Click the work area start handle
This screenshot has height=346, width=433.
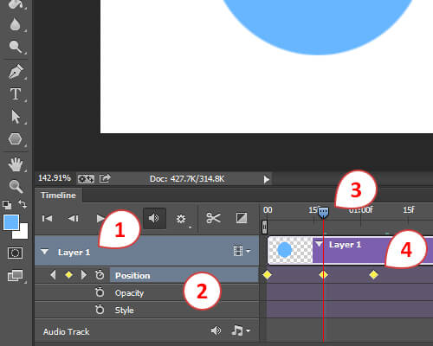tap(264, 227)
